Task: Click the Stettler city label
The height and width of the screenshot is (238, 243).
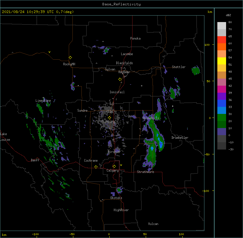Action: [179, 67]
